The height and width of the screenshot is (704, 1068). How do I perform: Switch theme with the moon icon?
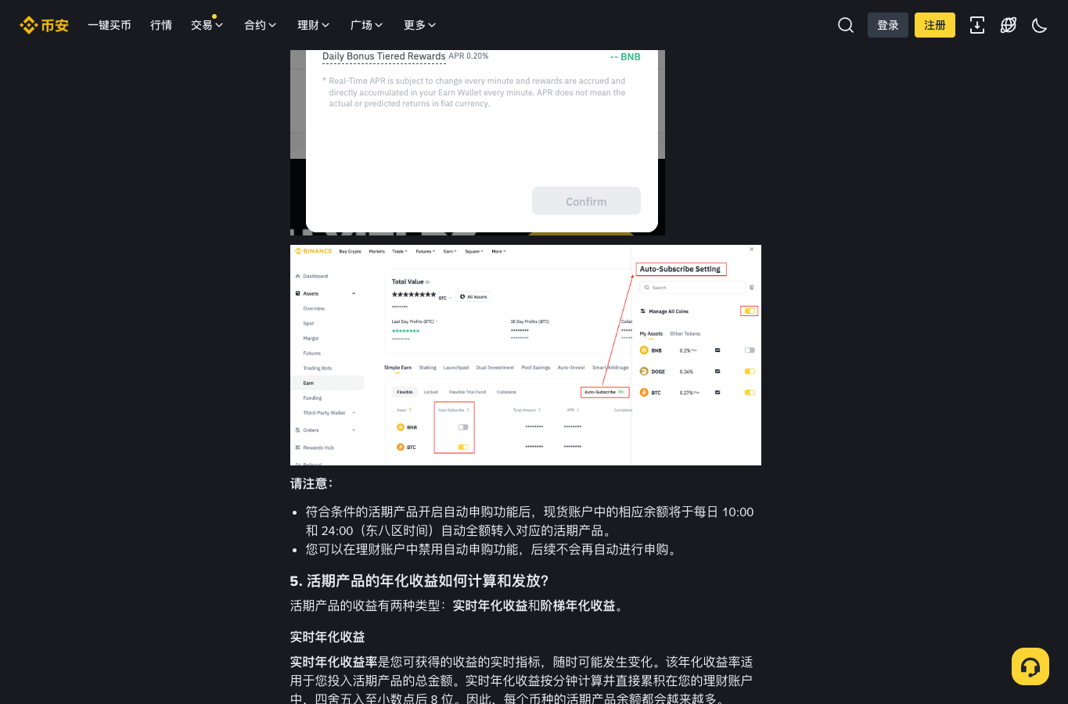1040,25
